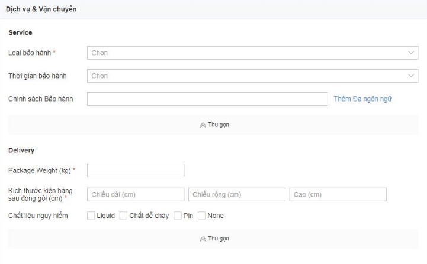Select the None checkbox
Screen dimensions: 427x264
coord(201,216)
